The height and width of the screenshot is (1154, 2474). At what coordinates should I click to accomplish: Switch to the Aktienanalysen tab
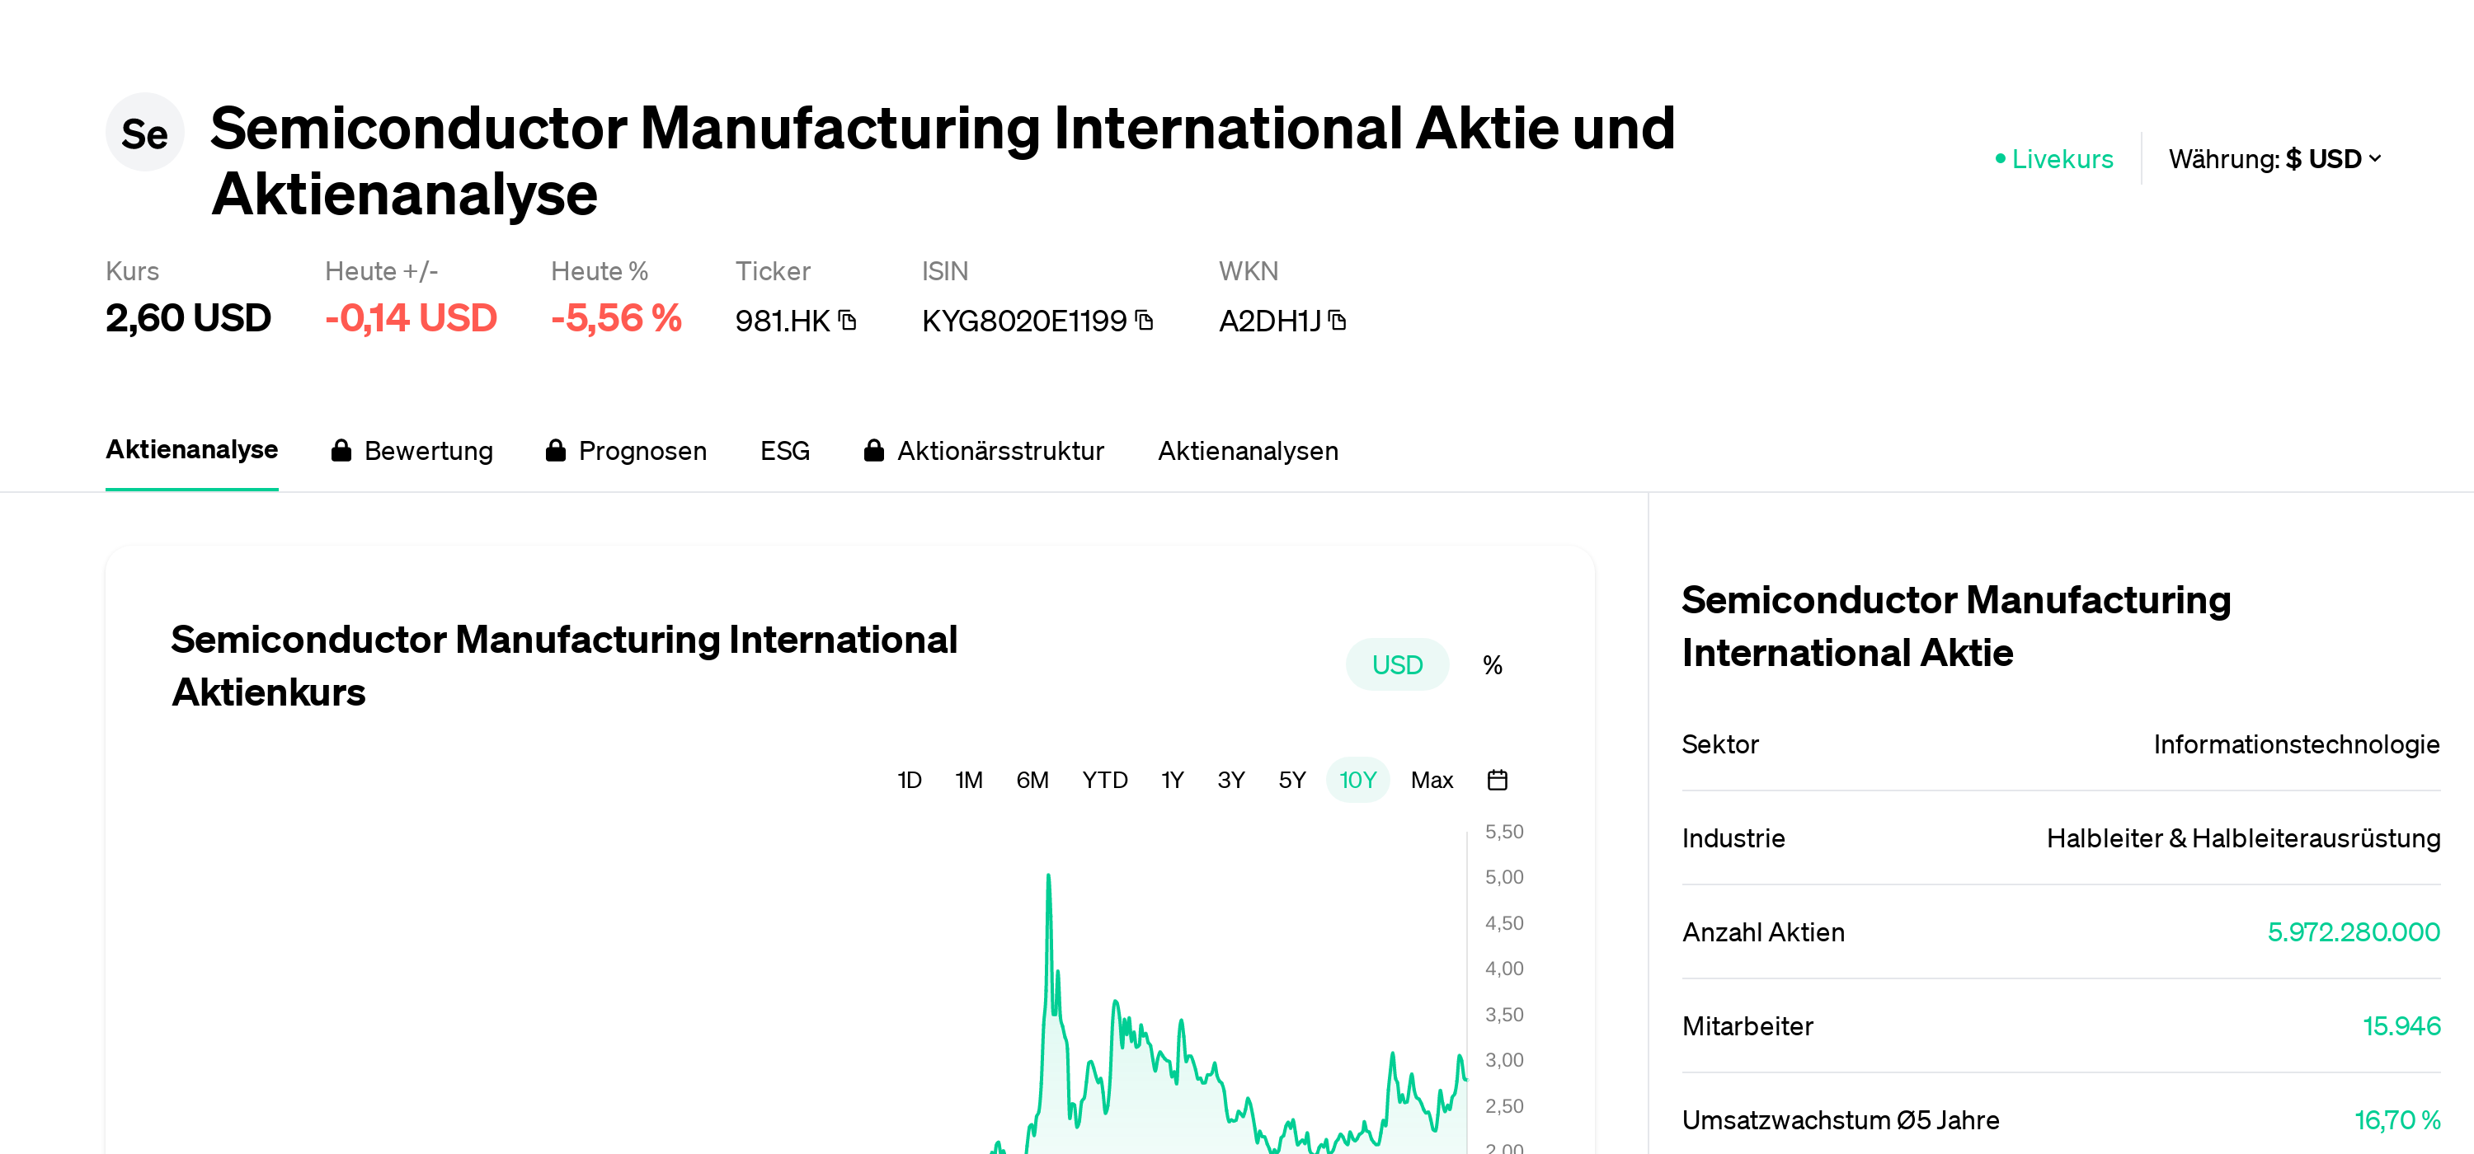pyautogui.click(x=1247, y=450)
